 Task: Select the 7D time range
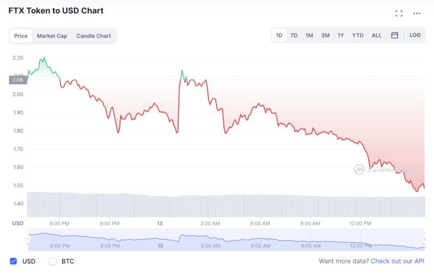tap(294, 35)
